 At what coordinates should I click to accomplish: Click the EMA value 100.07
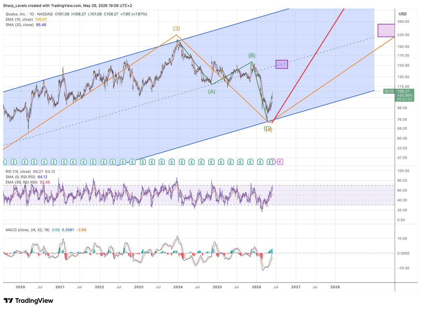(41, 19)
